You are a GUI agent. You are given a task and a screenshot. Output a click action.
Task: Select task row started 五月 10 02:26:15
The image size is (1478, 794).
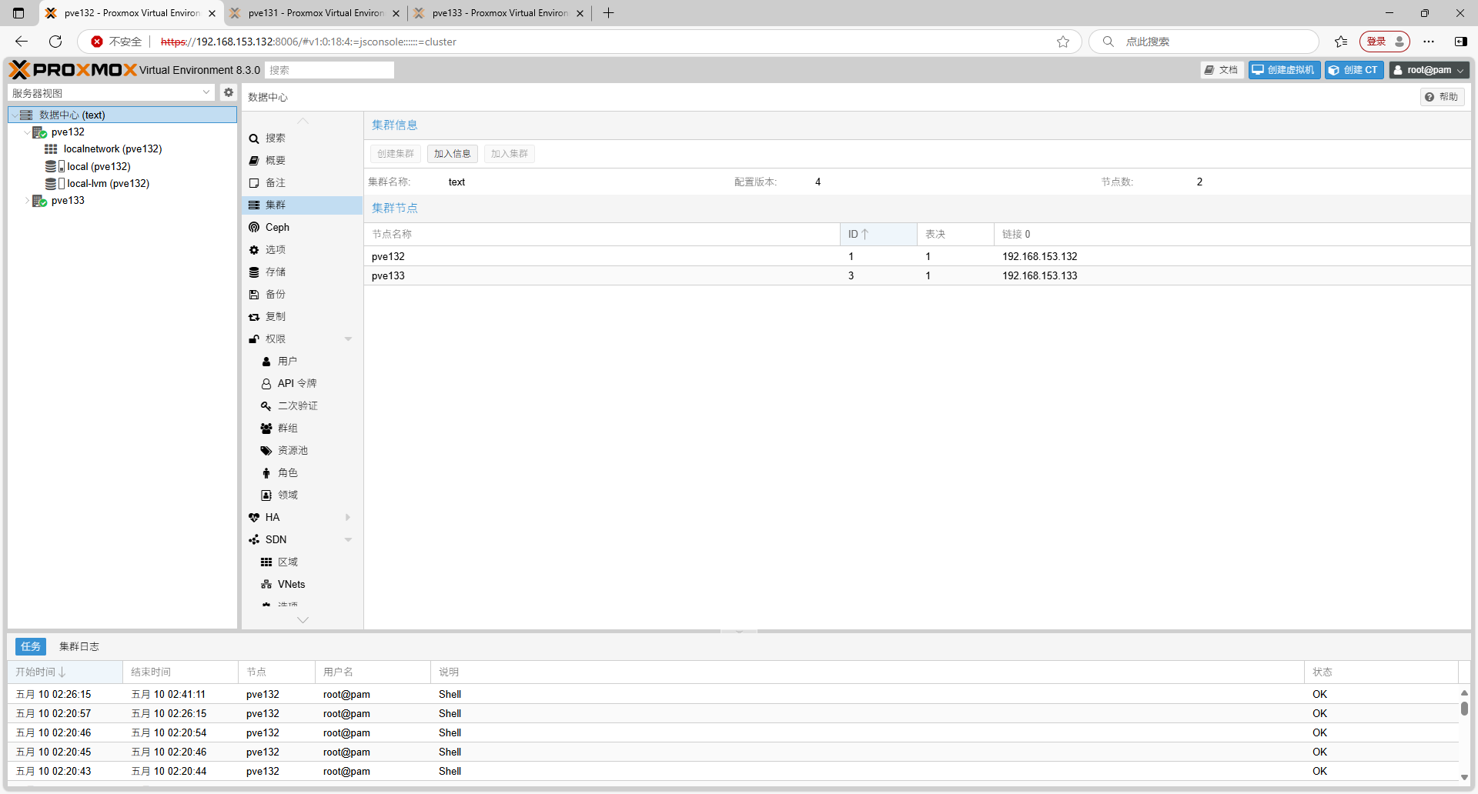[733, 695]
